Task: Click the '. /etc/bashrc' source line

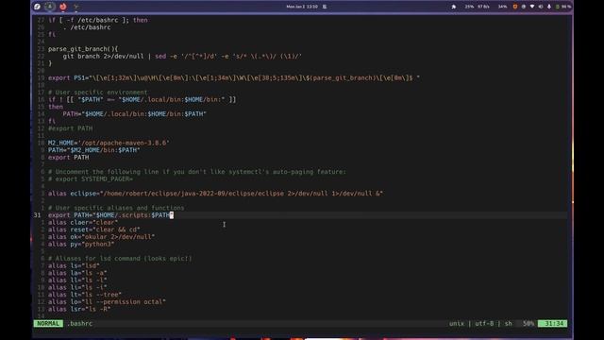Action: point(87,27)
